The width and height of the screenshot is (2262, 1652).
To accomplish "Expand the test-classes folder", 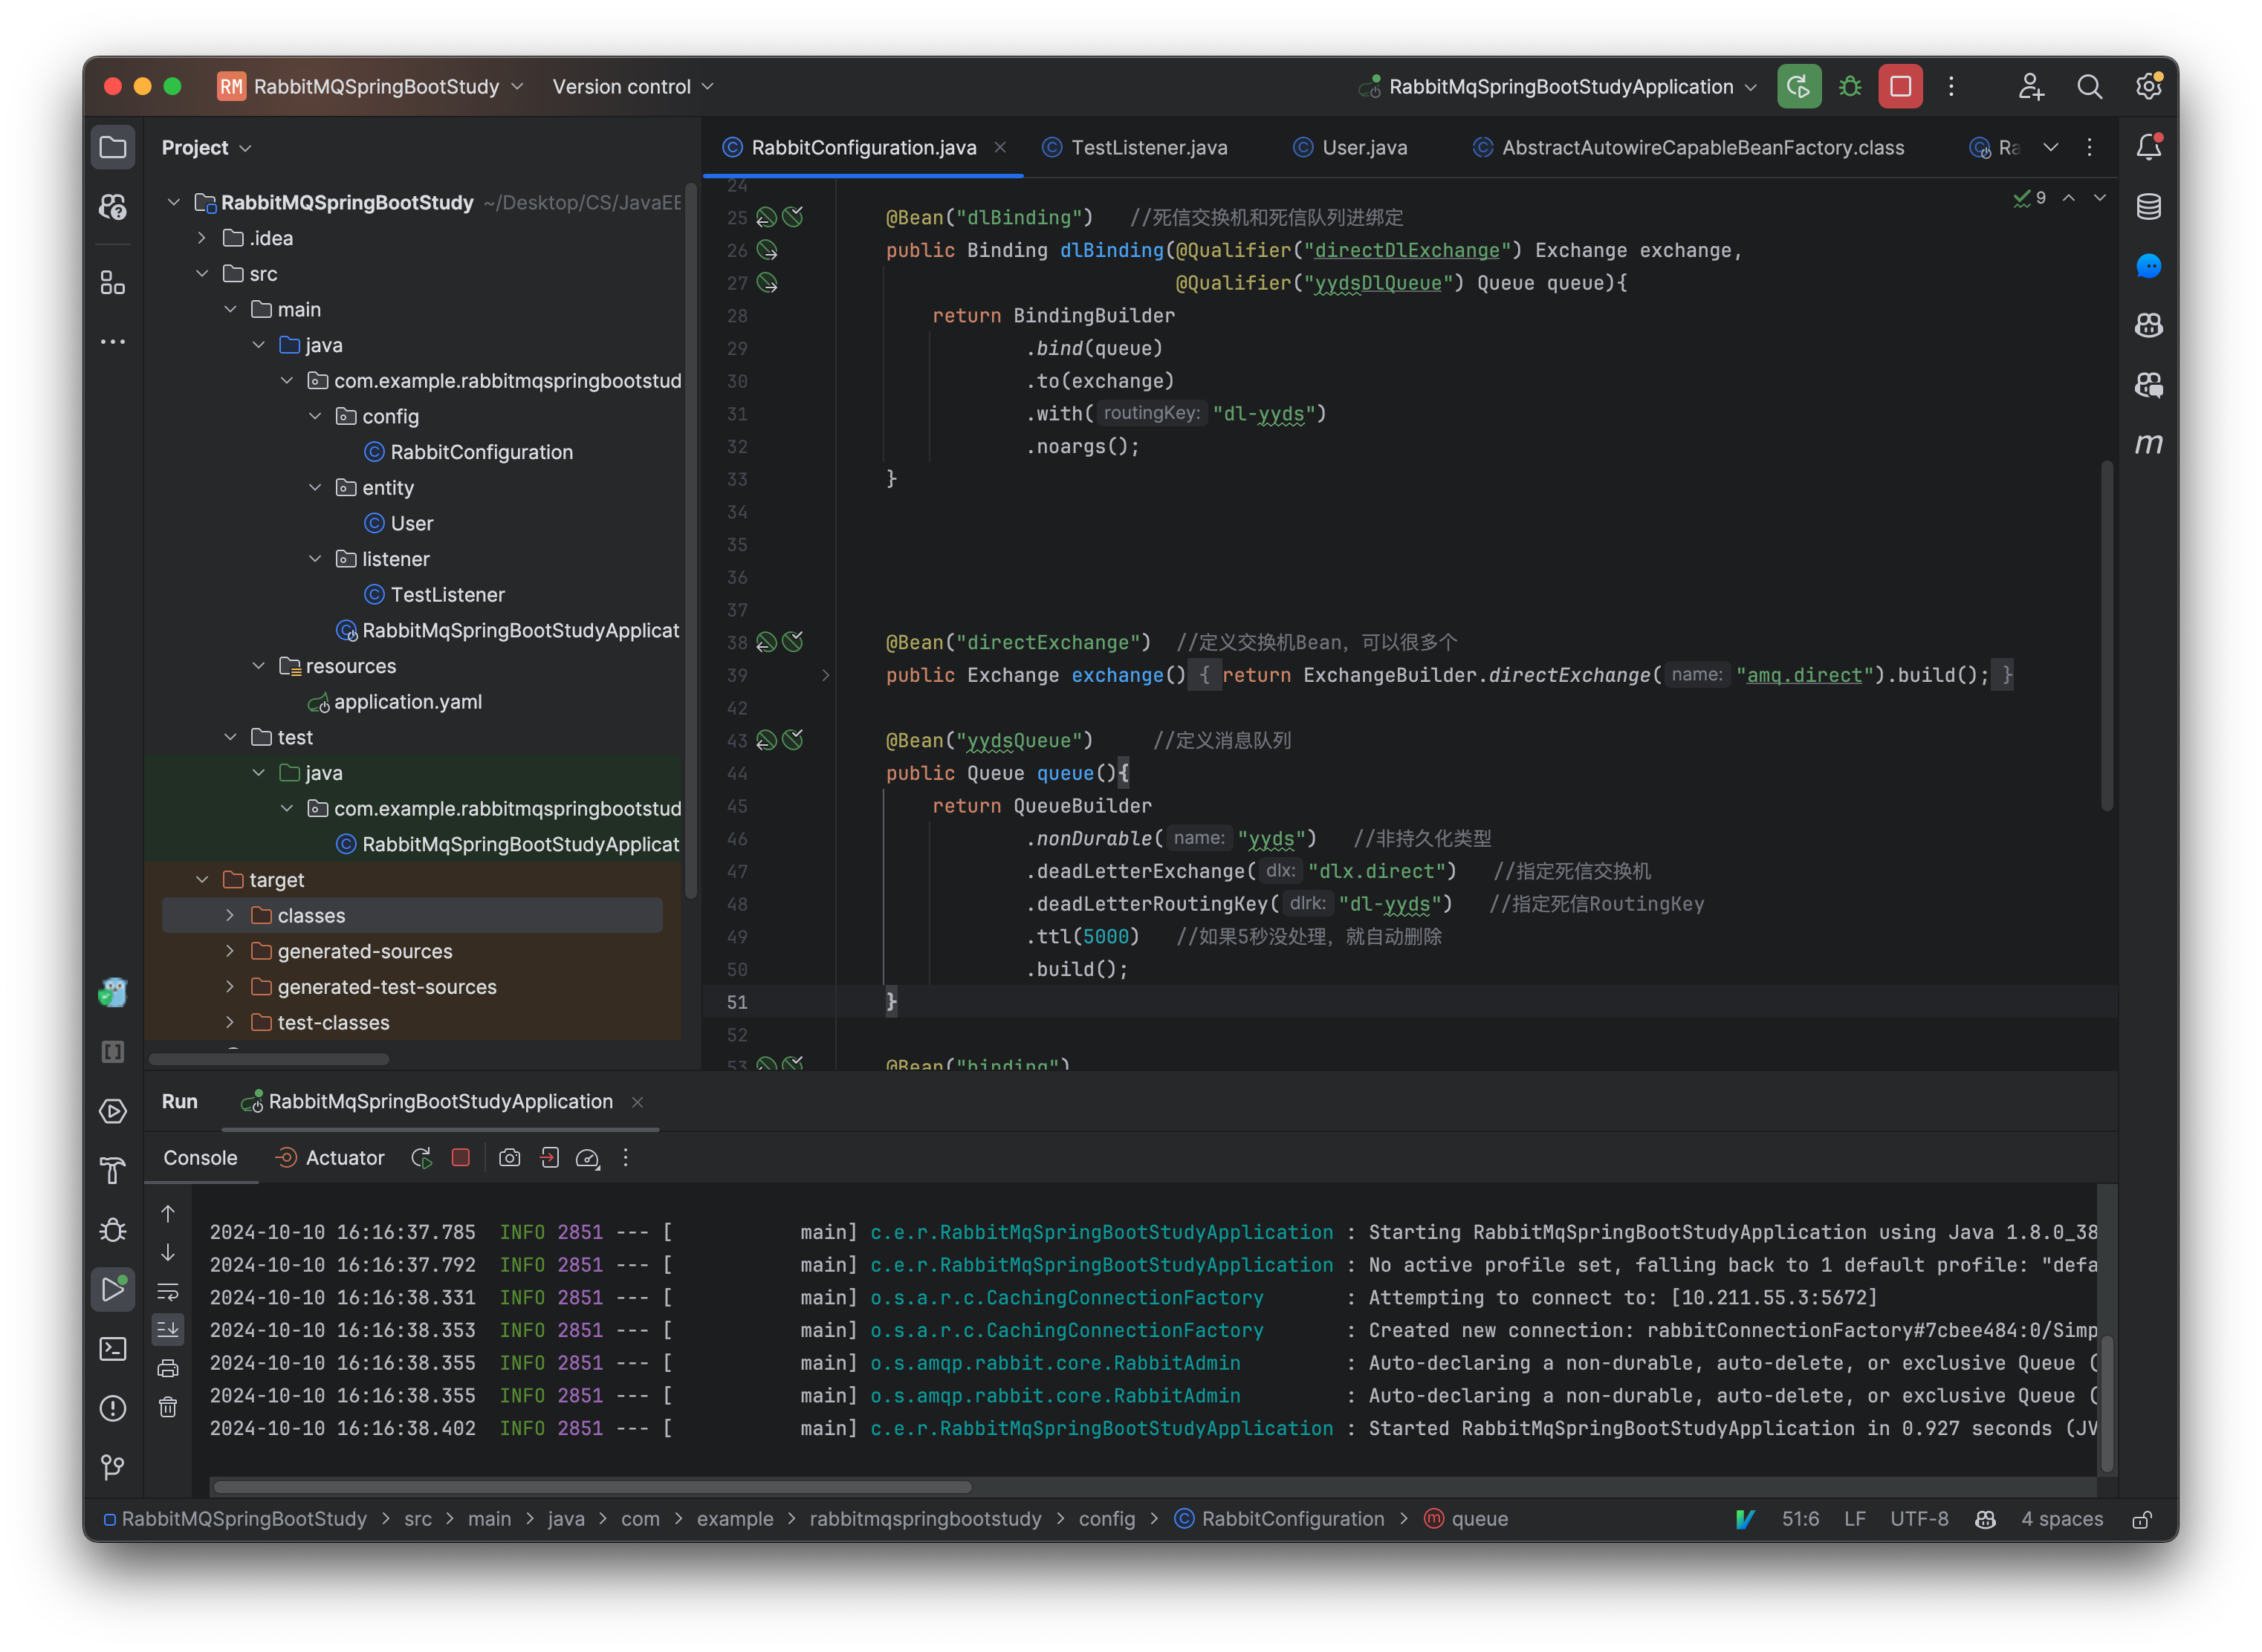I will [x=230, y=1022].
